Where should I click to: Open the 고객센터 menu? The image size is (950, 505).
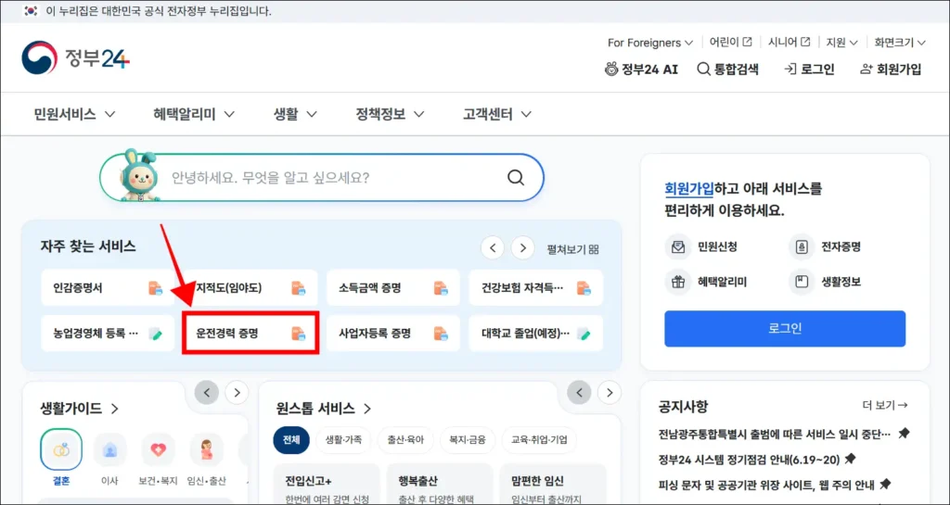click(497, 114)
